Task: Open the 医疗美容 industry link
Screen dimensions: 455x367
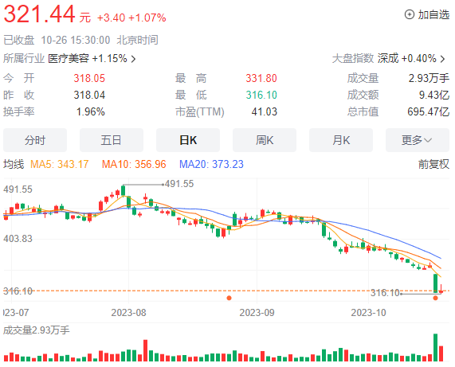Action: point(69,59)
